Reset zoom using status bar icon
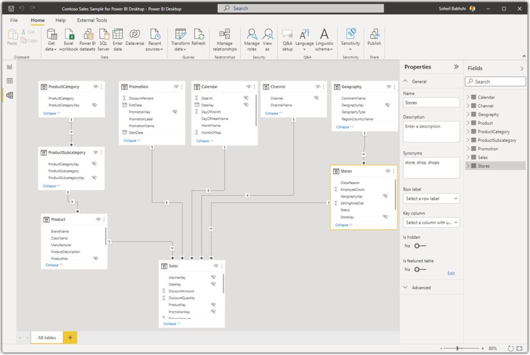The width and height of the screenshot is (530, 355). [510, 348]
